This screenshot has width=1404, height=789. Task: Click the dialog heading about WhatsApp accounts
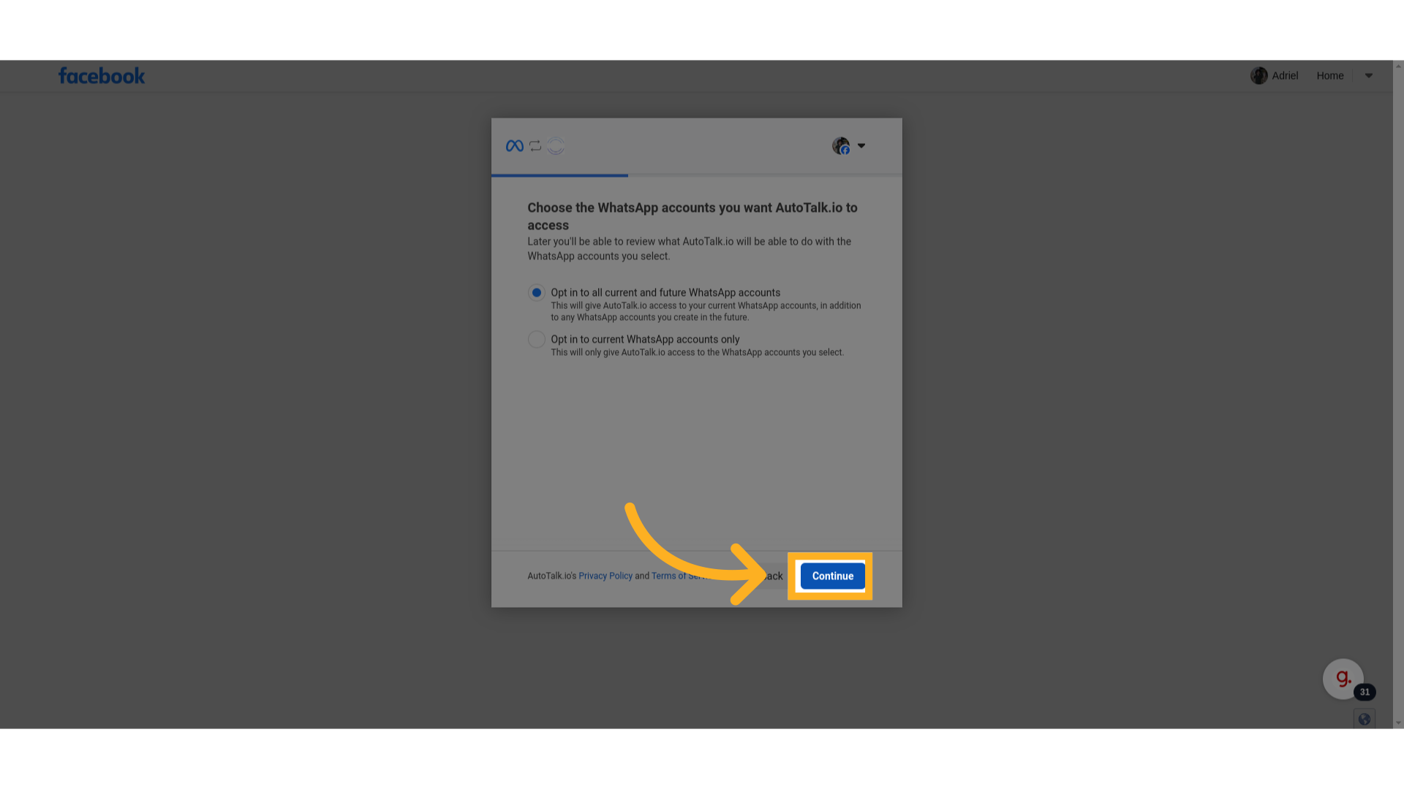(692, 217)
